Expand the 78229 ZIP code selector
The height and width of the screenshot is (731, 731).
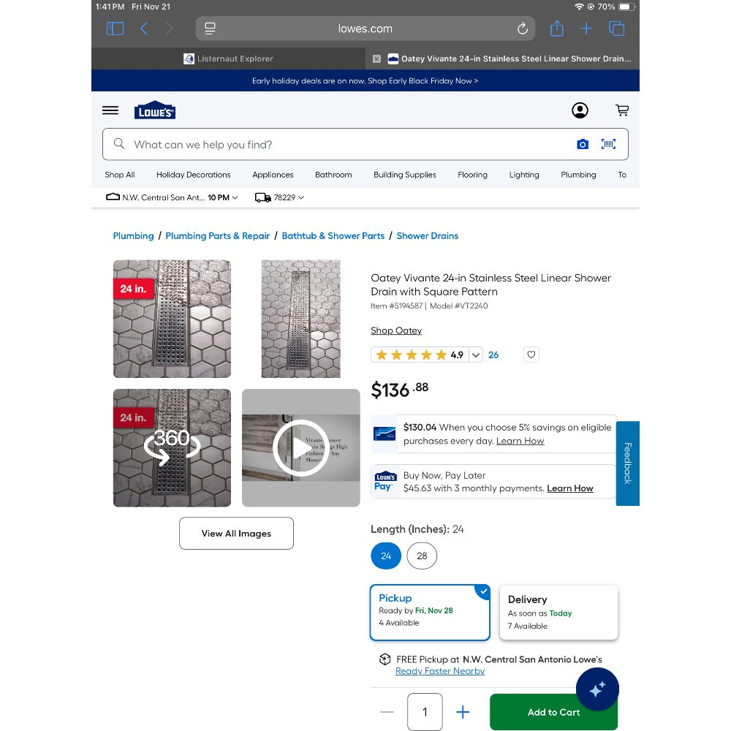(x=279, y=197)
